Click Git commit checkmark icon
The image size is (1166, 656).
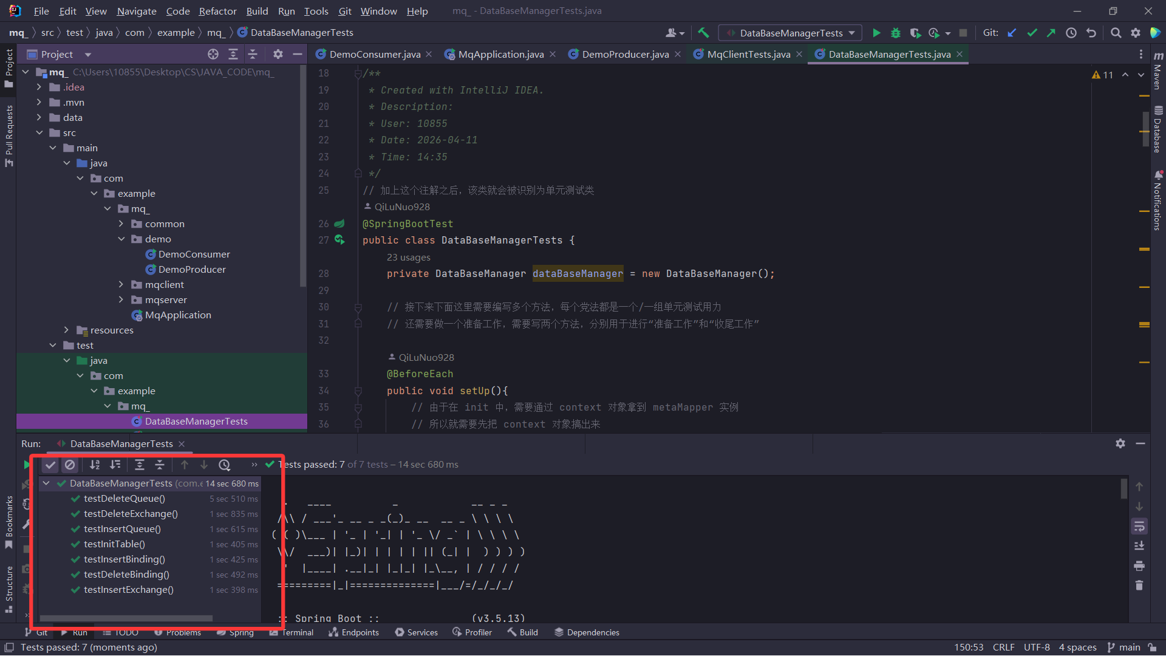1032,33
